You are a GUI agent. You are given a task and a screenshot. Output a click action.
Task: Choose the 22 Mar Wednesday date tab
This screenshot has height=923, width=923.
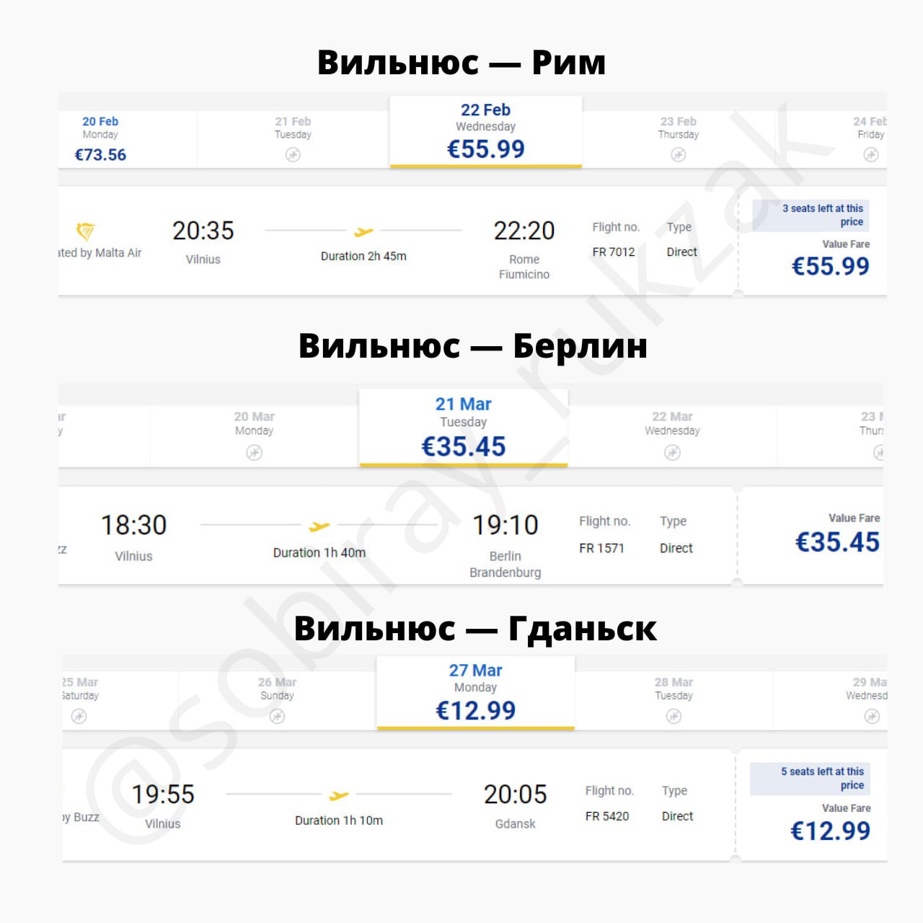pos(672,433)
